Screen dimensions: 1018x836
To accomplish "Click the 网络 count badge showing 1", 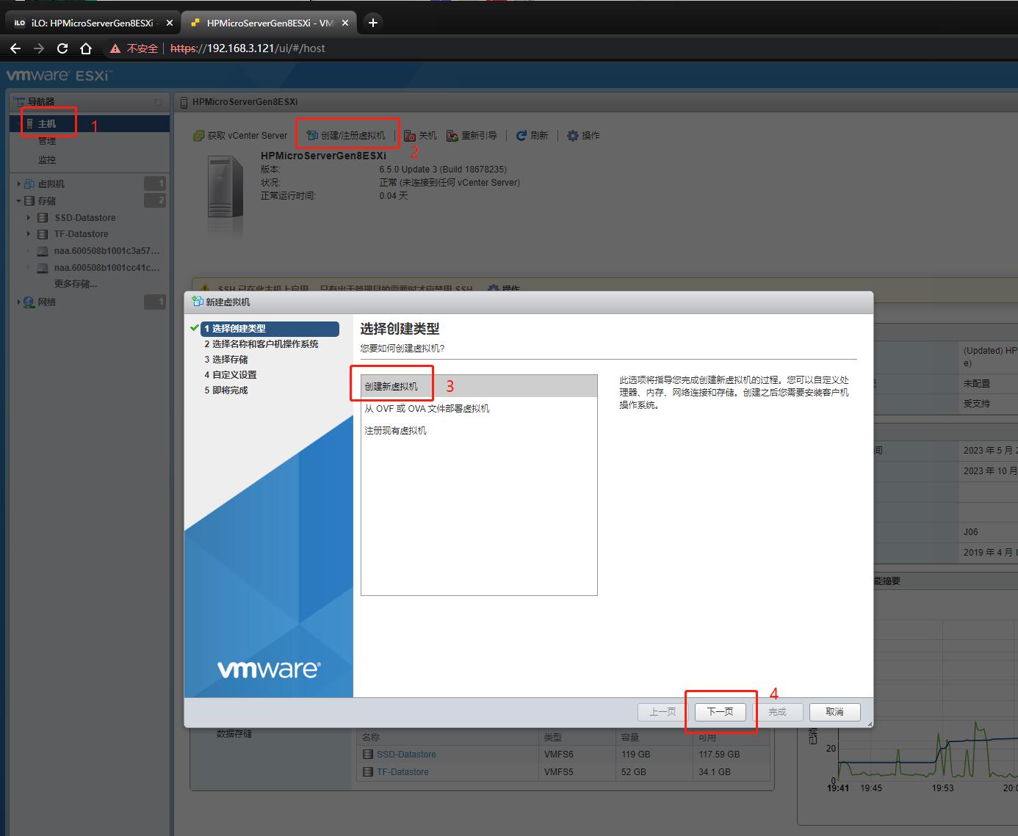I will [155, 302].
